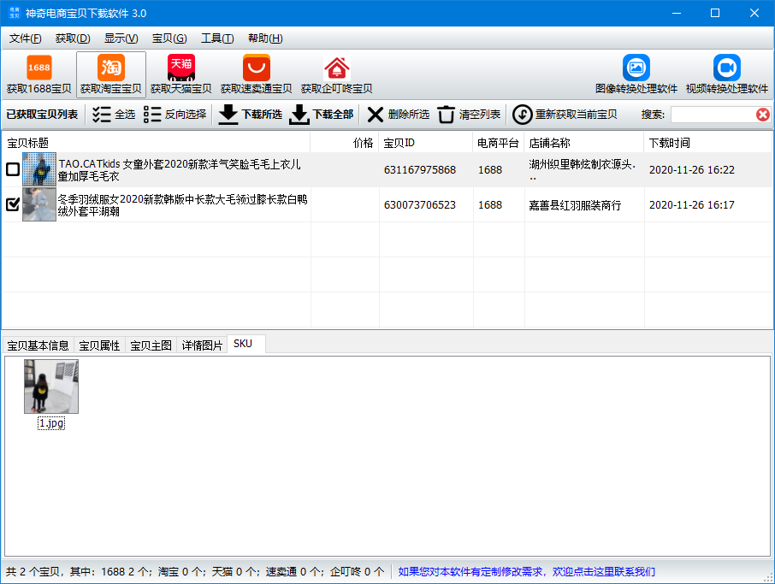Sort by 宝贝标题 column header
This screenshot has width=775, height=584.
(x=157, y=143)
